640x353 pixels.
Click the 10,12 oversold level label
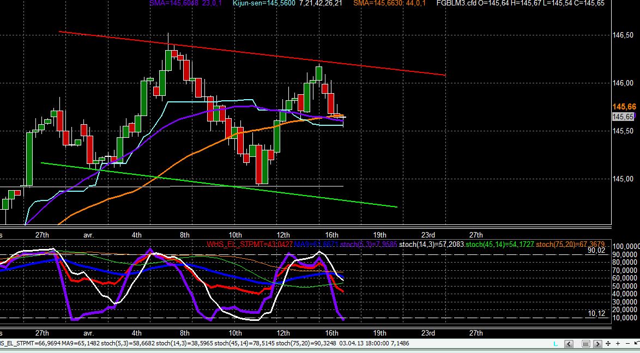pos(596,313)
